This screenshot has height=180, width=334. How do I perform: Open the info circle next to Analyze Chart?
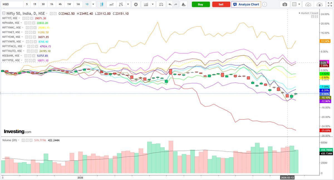[x=264, y=4]
